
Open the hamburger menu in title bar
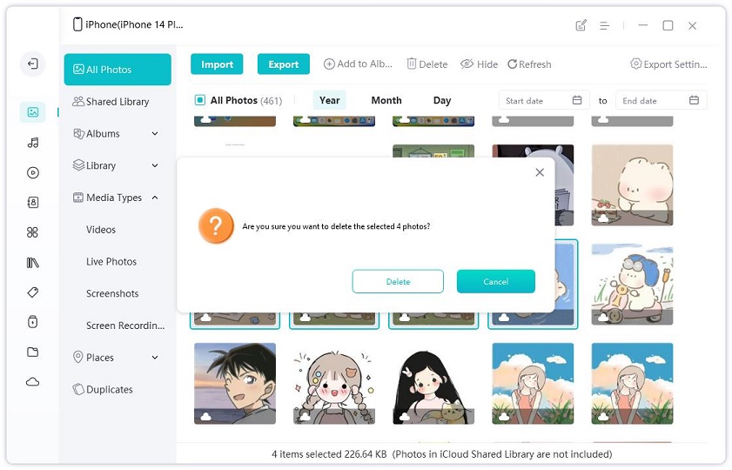coord(605,25)
